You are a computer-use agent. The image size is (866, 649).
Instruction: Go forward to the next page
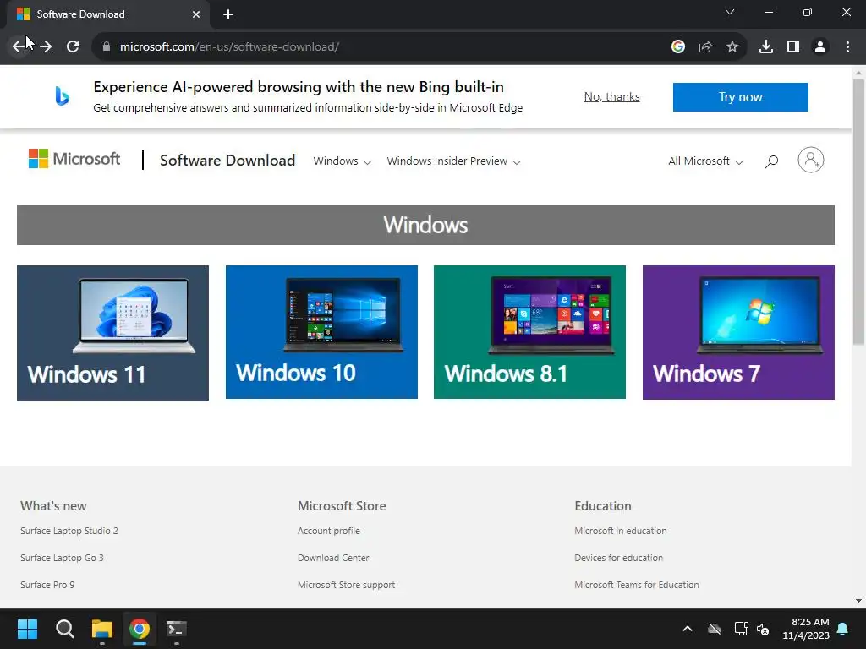[46, 46]
